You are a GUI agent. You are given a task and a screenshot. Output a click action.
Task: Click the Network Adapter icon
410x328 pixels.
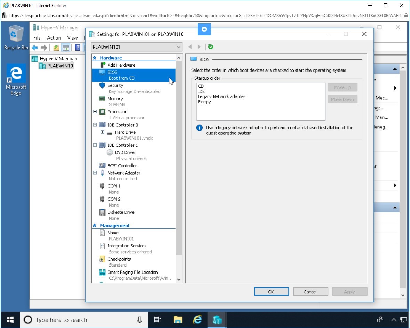coord(102,173)
